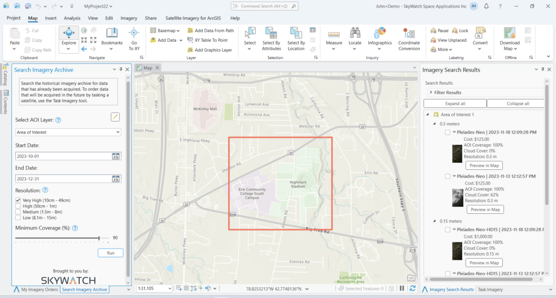Image resolution: width=556 pixels, height=298 pixels.
Task: Open the Area of Interest layer dropdown
Action: point(68,132)
